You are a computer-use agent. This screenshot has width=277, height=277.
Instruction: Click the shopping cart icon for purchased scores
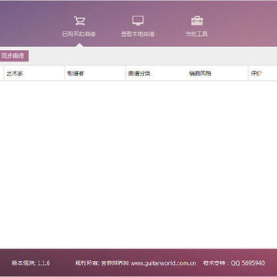(x=79, y=21)
